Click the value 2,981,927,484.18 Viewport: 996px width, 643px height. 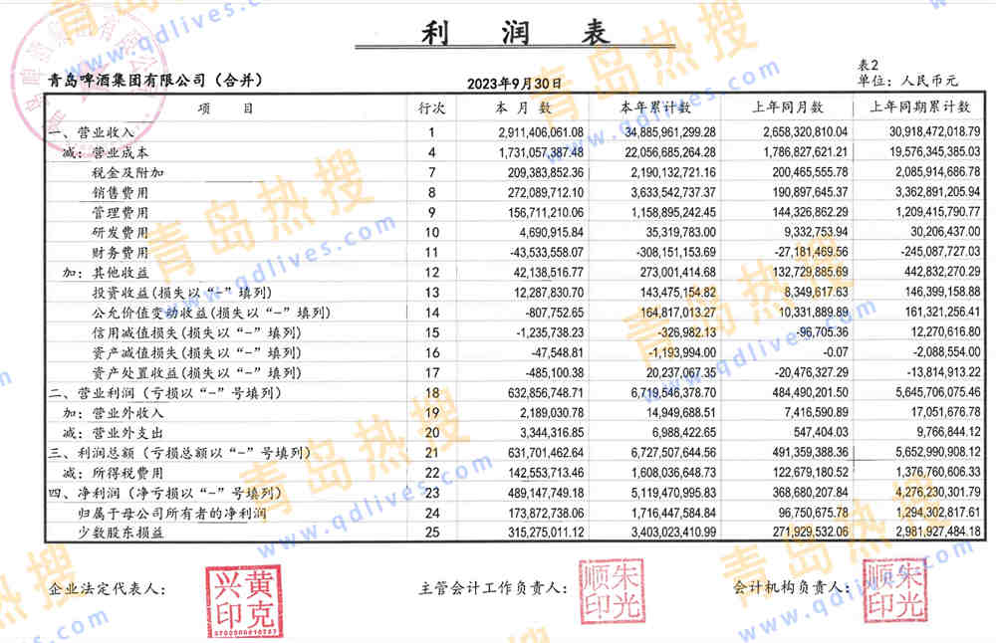coord(938,532)
